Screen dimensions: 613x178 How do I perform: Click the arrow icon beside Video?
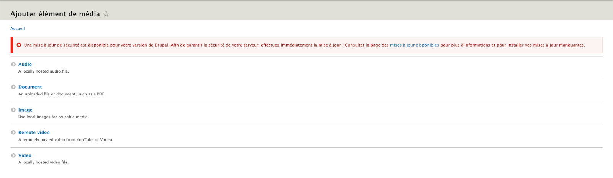[13, 155]
